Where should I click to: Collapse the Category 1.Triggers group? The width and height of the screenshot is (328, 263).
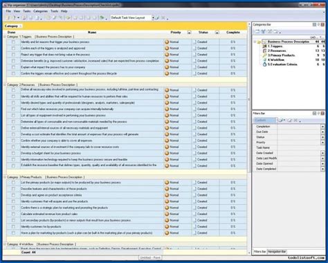[5, 37]
